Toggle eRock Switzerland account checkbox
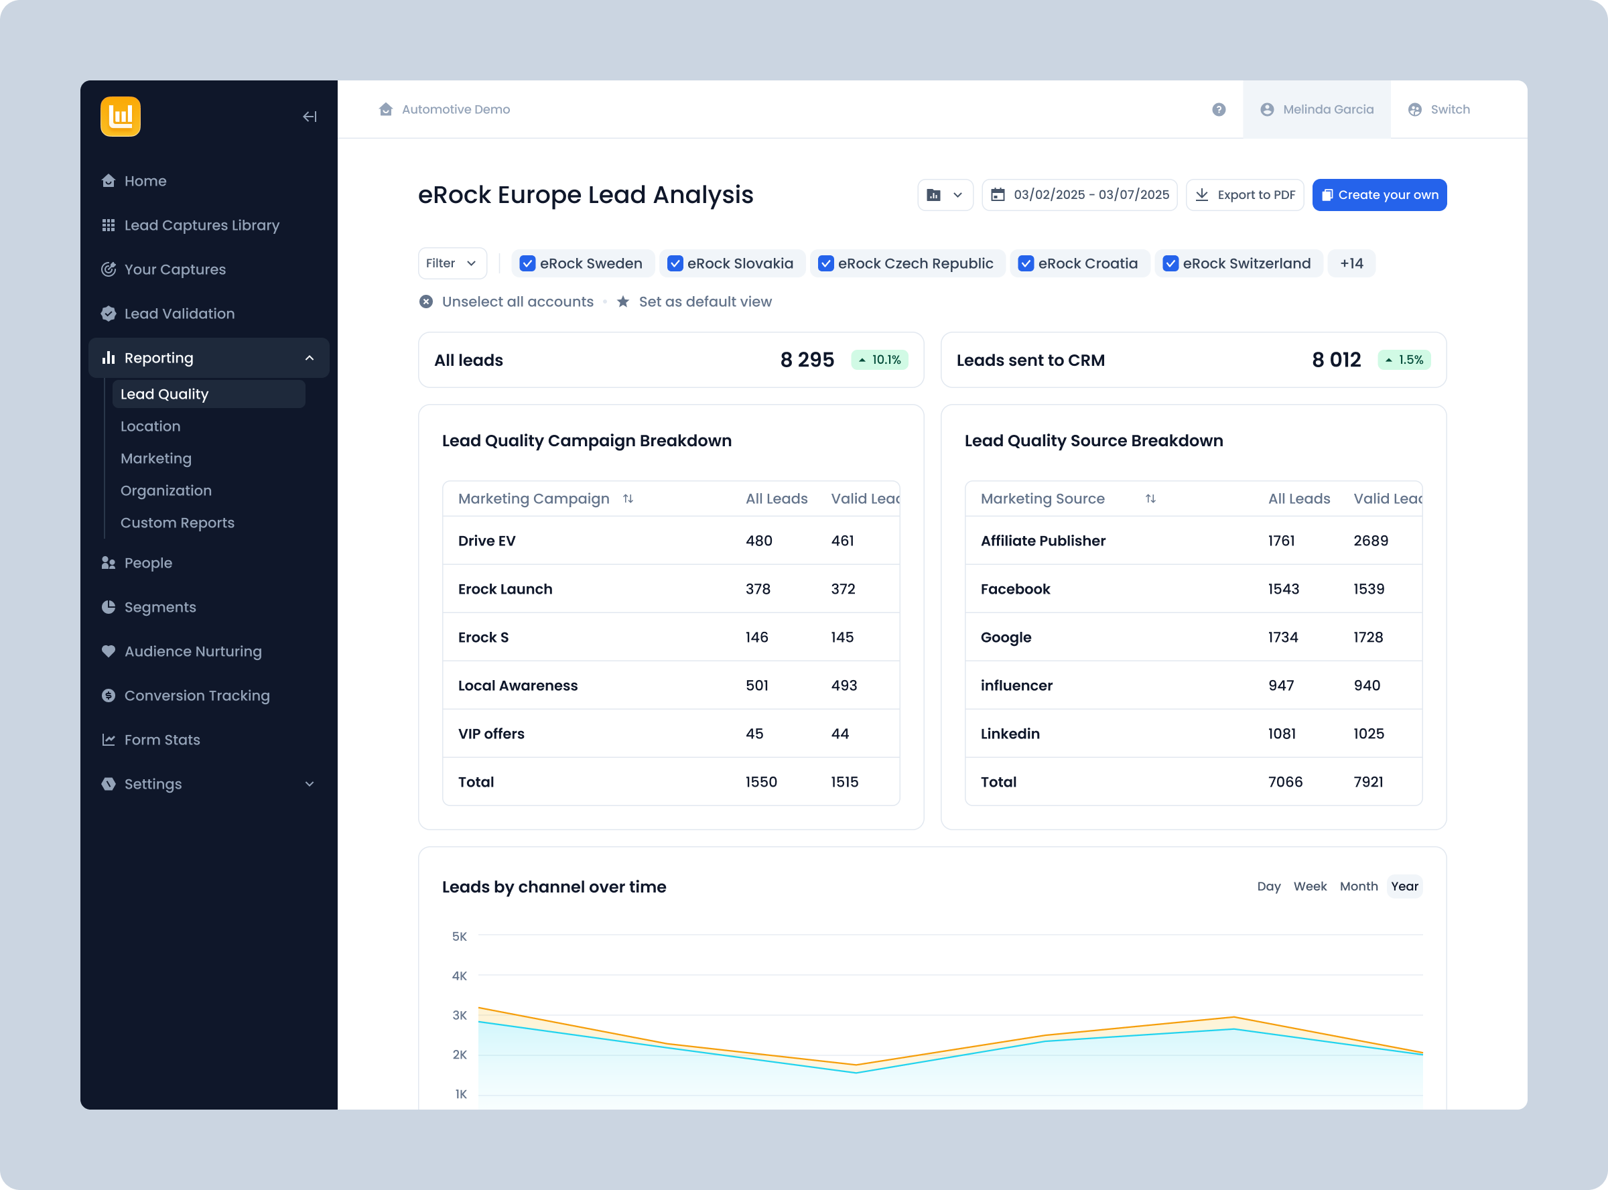Viewport: 1608px width, 1190px height. 1170,263
